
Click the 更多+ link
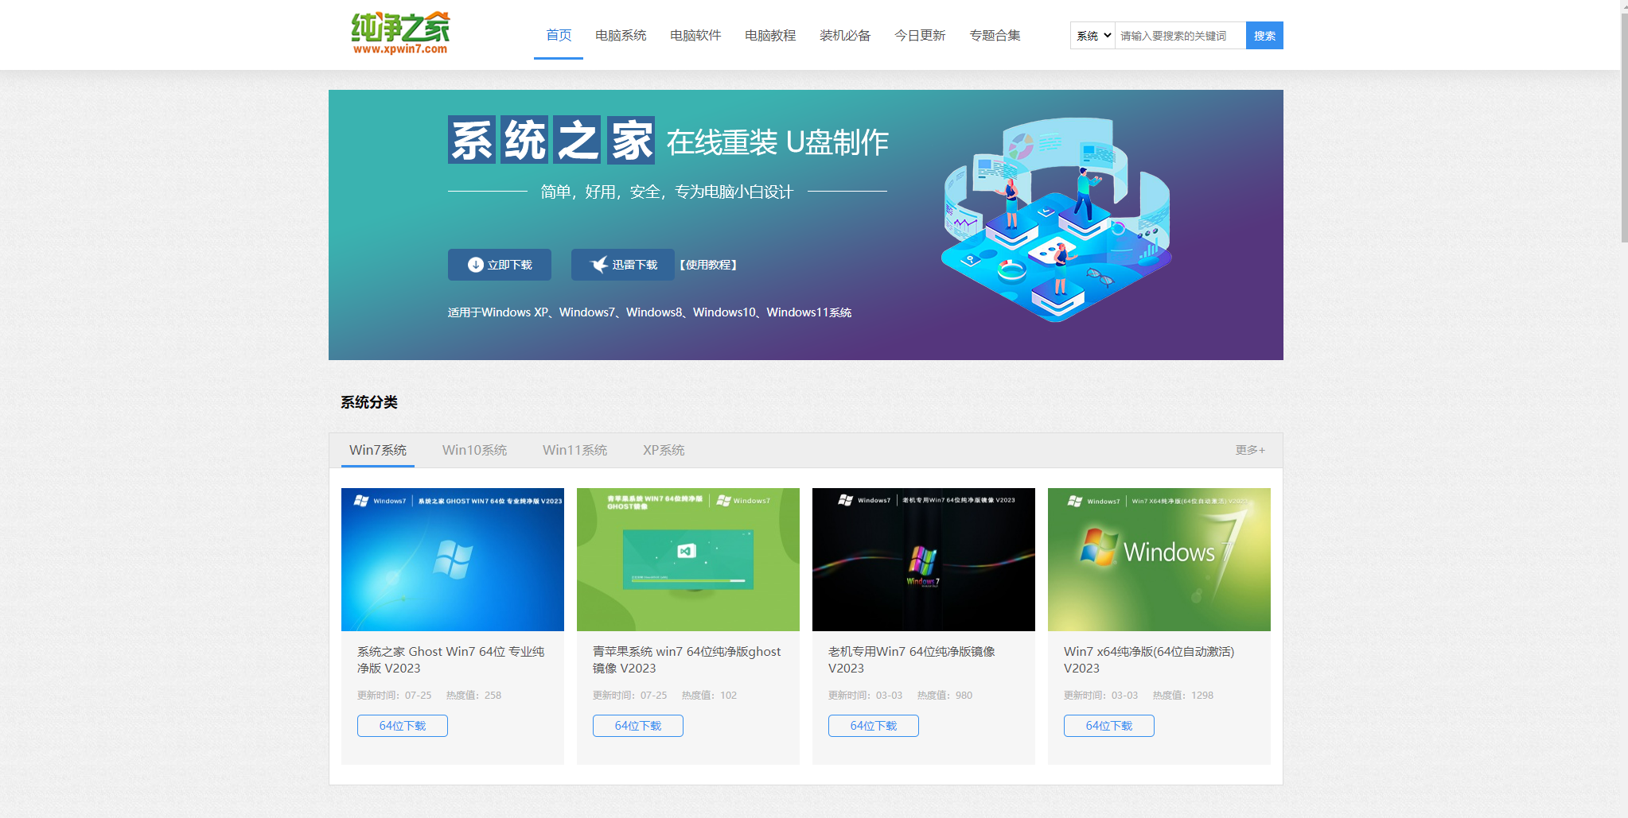[x=1250, y=450]
